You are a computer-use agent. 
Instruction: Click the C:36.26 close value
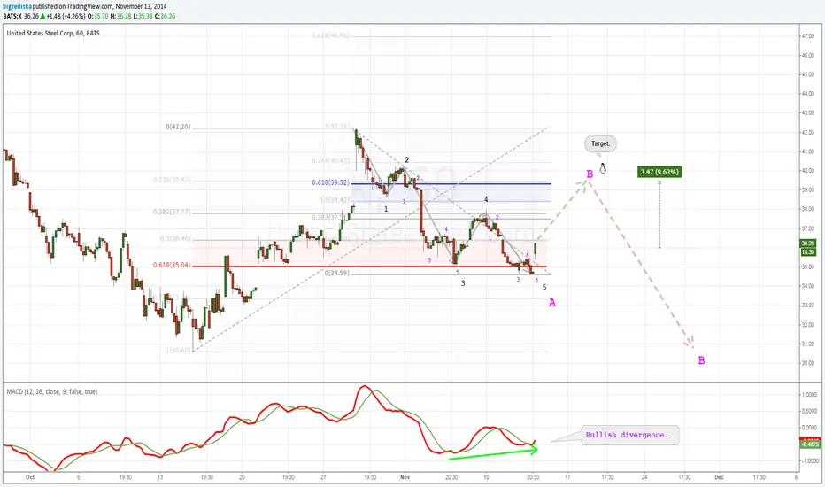[x=165, y=16]
